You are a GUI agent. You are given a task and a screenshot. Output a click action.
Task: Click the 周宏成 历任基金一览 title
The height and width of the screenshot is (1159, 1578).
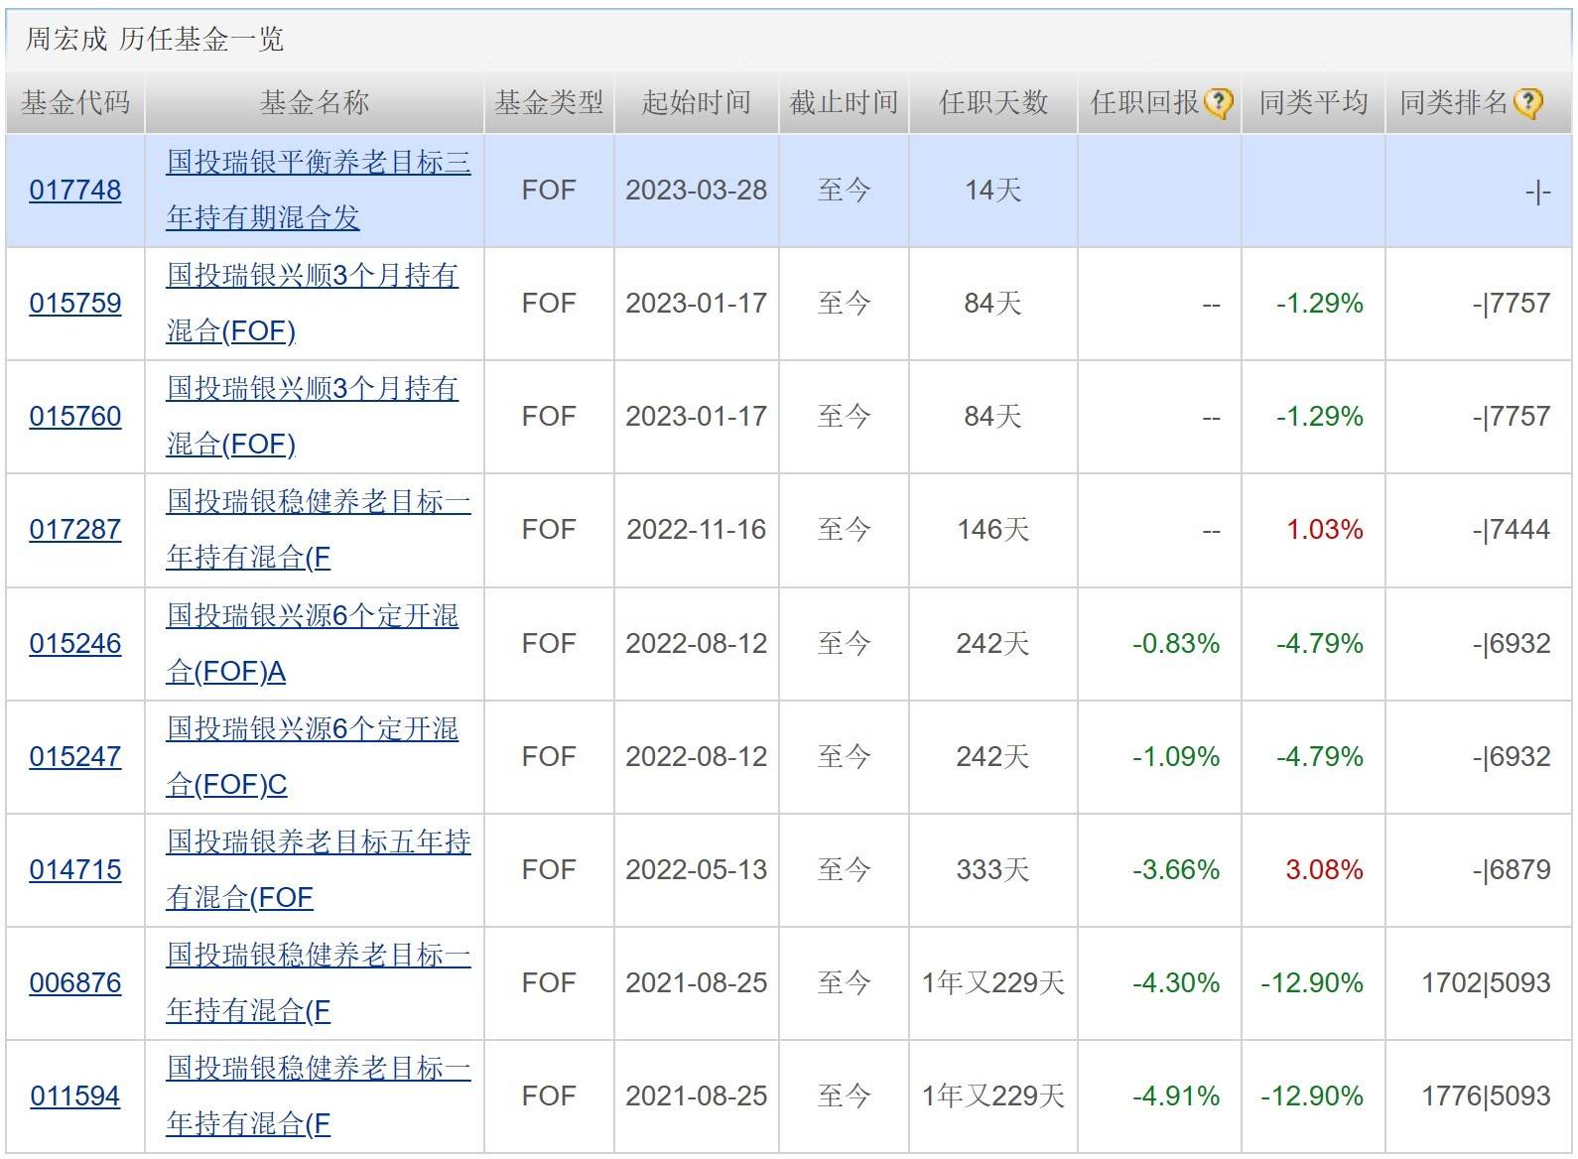[155, 40]
